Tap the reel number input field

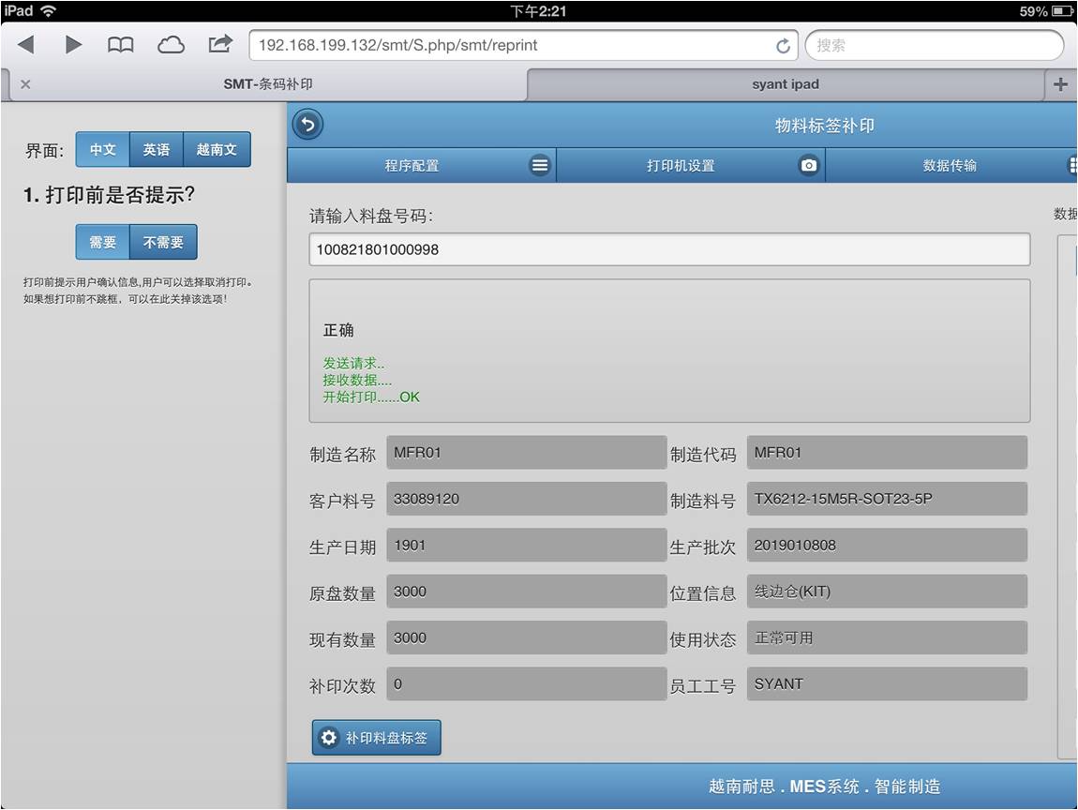pos(669,249)
